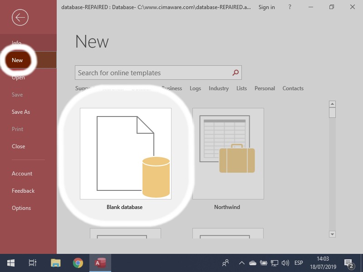
Task: Click the search magnifier icon
Action: click(235, 73)
